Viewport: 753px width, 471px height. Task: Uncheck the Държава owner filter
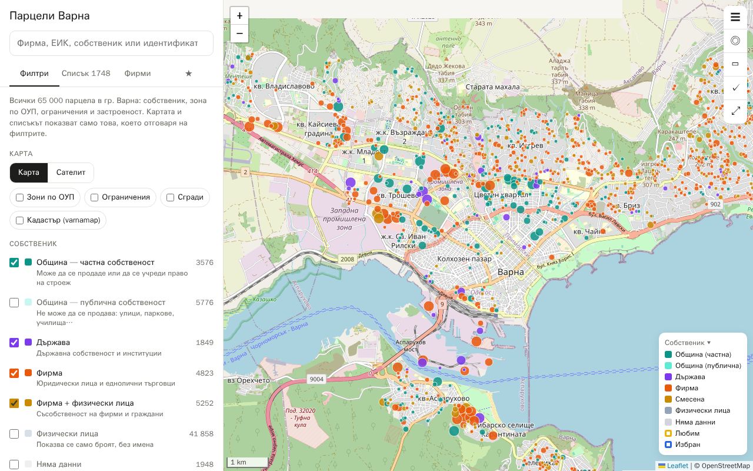point(14,343)
